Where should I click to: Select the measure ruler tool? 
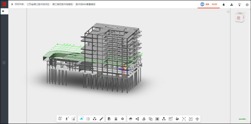click(x=101, y=119)
